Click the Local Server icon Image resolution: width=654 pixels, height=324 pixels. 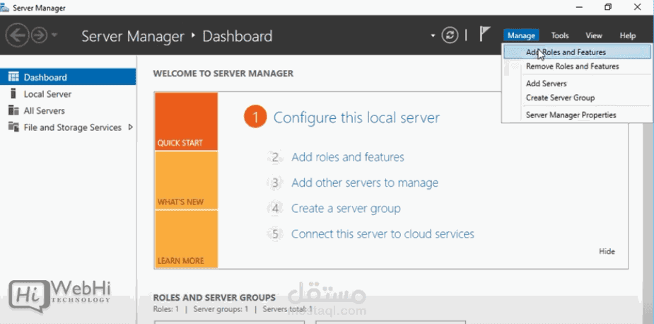(13, 93)
